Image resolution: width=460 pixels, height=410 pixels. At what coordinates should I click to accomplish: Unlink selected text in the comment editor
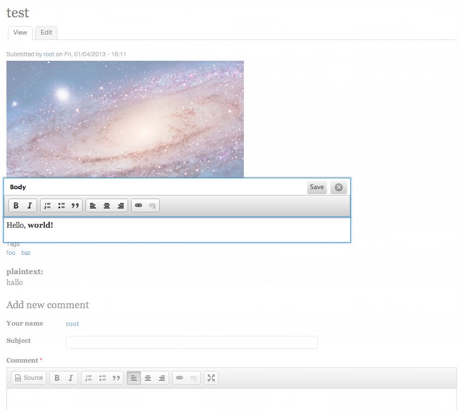193,377
